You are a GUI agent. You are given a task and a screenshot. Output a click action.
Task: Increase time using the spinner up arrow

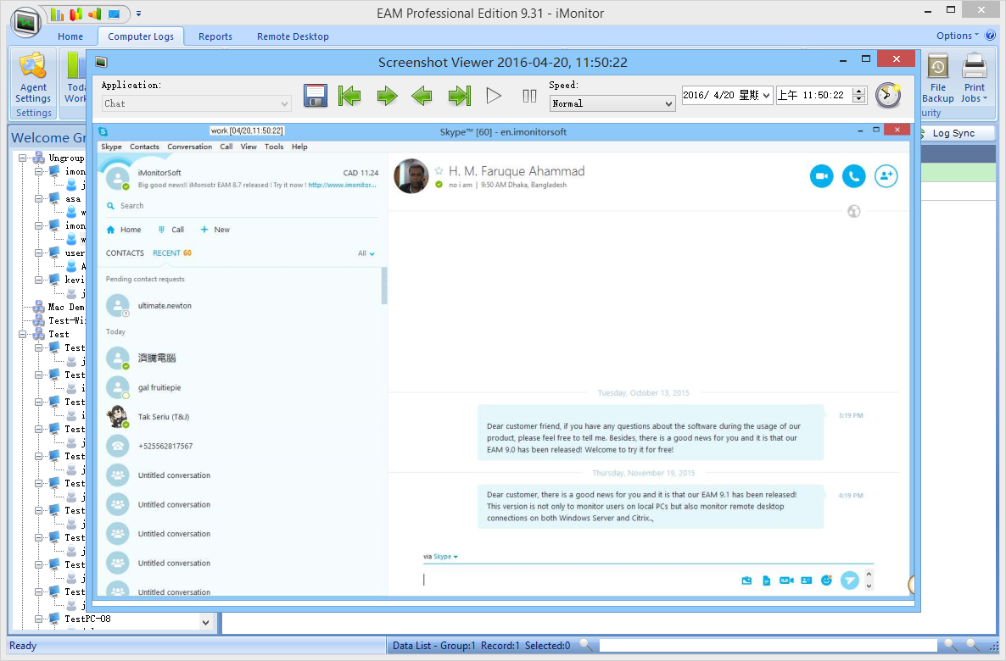[x=859, y=92]
